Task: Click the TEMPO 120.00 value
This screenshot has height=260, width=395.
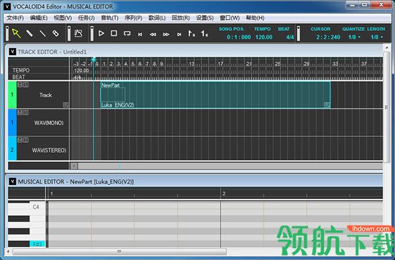Action: click(264, 38)
